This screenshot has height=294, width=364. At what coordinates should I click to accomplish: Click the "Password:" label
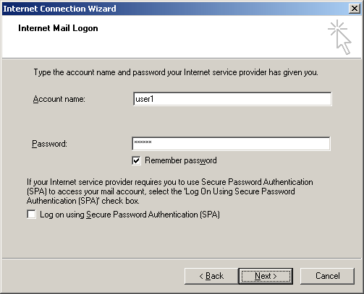(x=49, y=144)
